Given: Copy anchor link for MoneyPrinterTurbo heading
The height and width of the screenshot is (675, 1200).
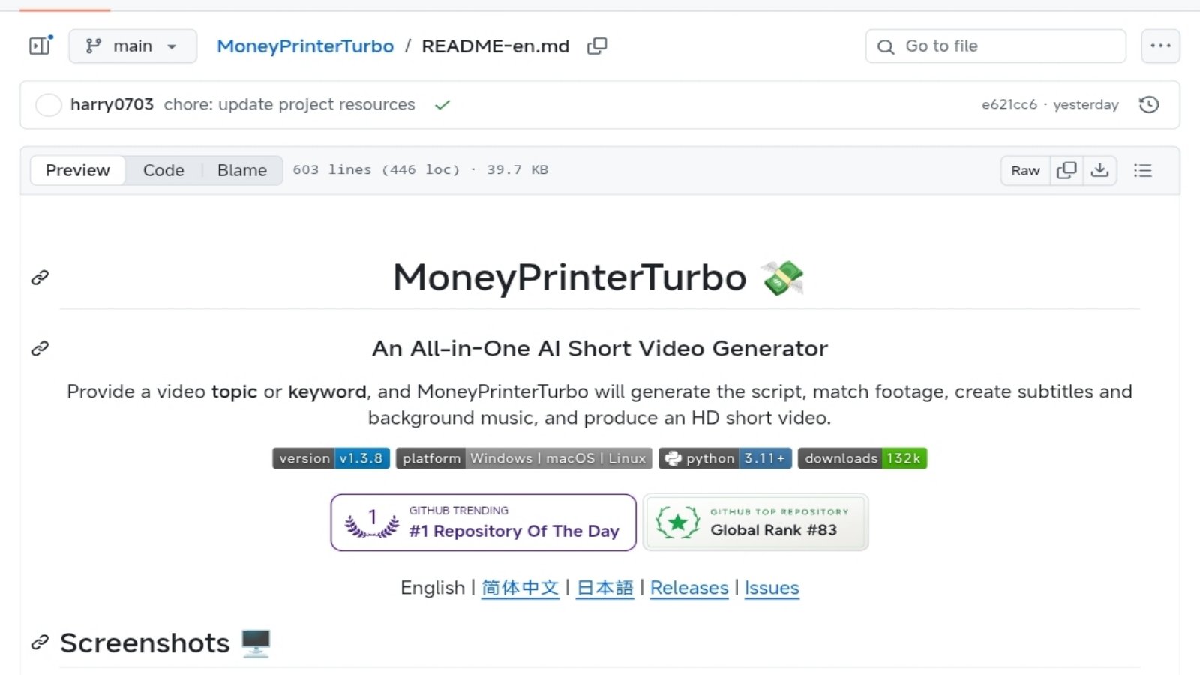Looking at the screenshot, I should tap(40, 277).
